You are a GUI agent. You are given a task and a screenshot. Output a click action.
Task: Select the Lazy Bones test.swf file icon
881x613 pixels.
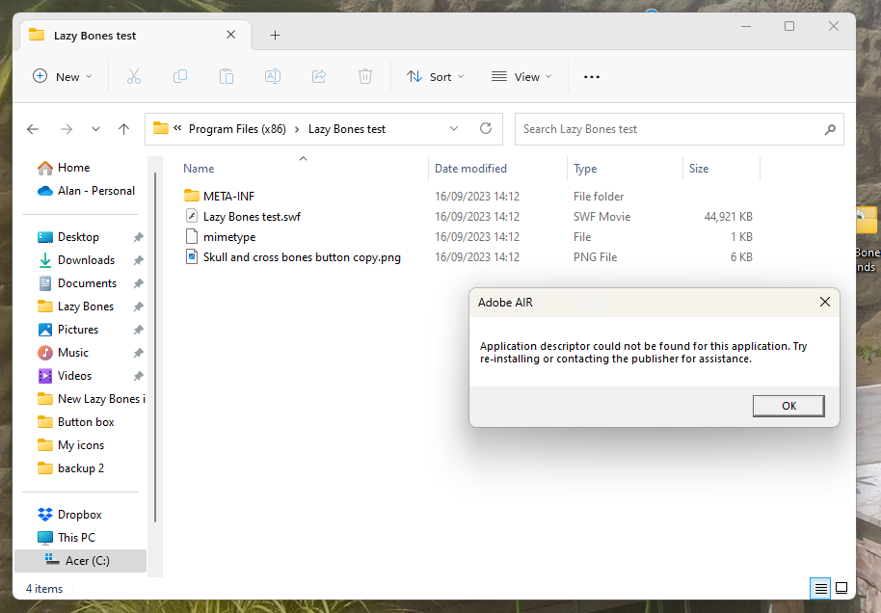click(192, 216)
